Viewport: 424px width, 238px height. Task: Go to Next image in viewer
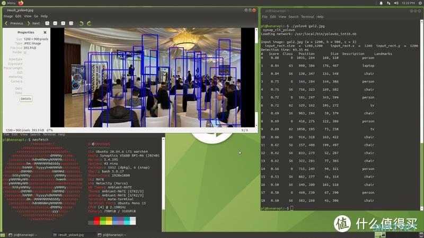click(33, 23)
